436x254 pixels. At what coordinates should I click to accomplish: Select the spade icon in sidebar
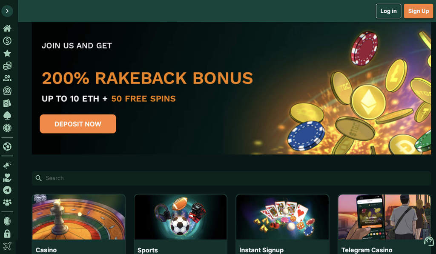click(7, 115)
